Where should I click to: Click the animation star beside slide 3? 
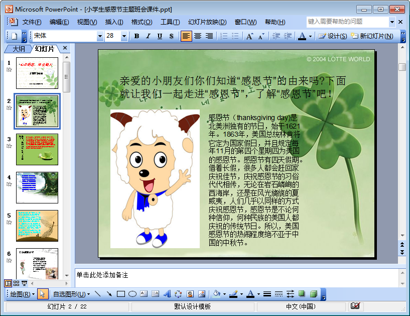click(9, 146)
